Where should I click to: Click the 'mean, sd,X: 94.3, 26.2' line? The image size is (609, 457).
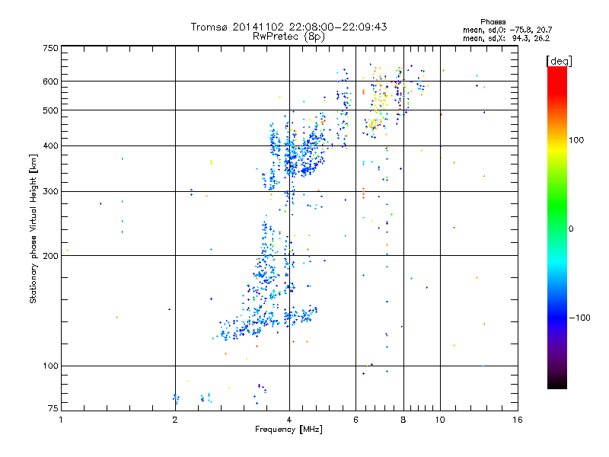tap(506, 38)
